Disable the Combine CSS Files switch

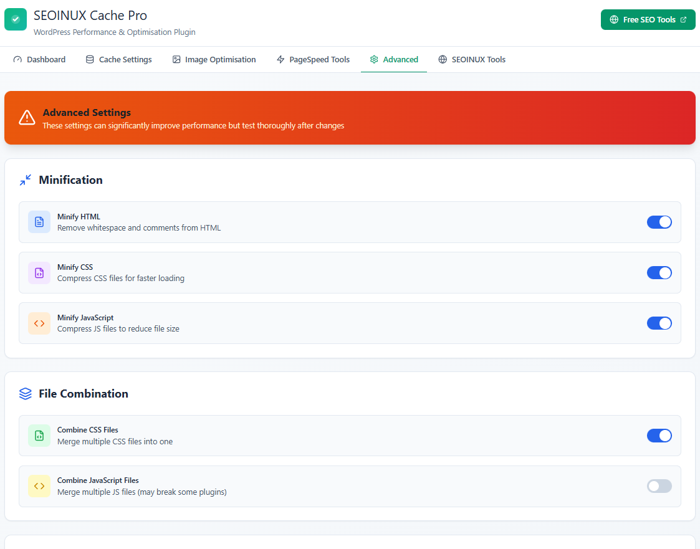[659, 436]
